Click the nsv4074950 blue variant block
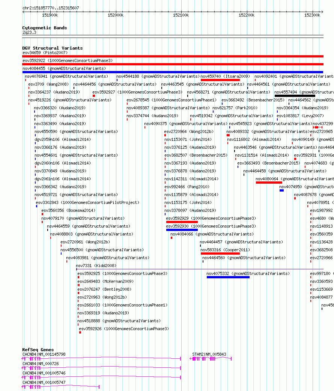 click(x=282, y=190)
